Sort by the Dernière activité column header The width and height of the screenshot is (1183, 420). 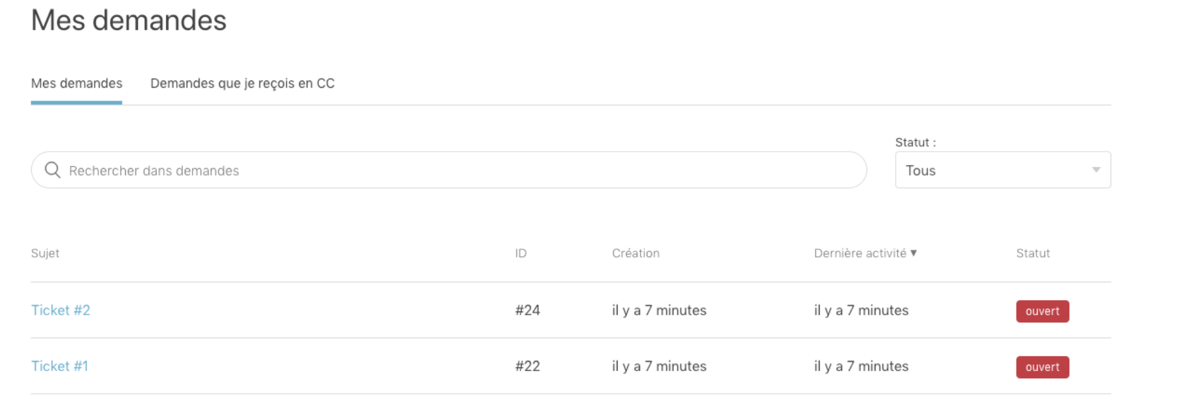click(860, 253)
